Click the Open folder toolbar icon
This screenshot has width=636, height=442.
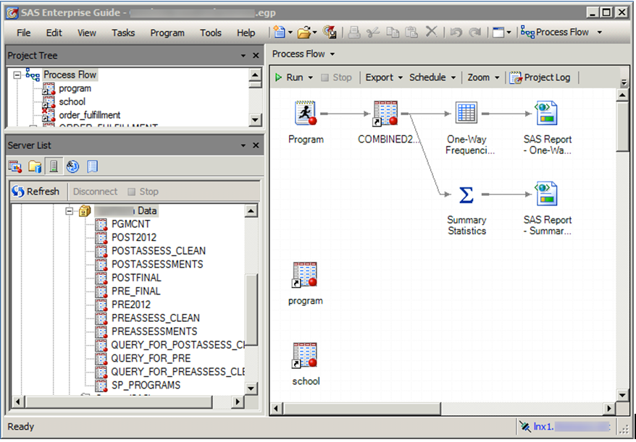point(304,32)
